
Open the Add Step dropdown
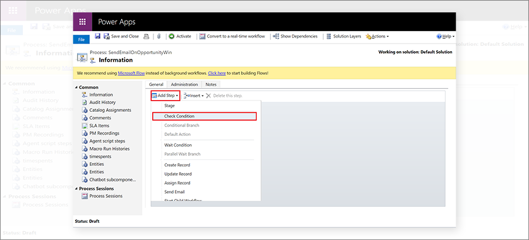(x=165, y=95)
